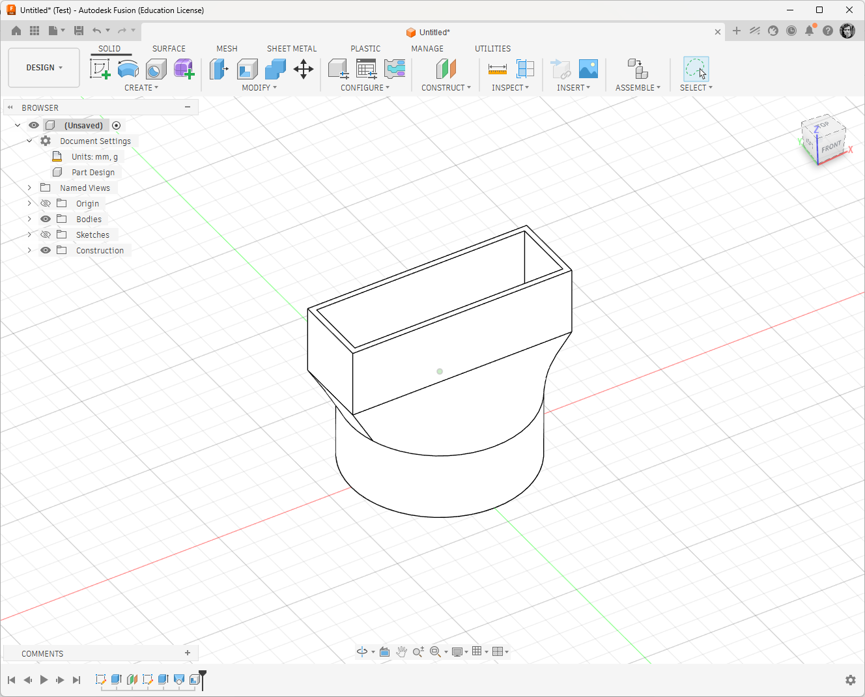Hide the Construction folder
Image resolution: width=865 pixels, height=697 pixels.
[46, 250]
